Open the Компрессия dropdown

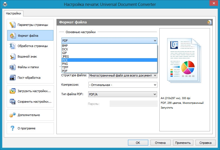pyautogui.click(x=155, y=85)
